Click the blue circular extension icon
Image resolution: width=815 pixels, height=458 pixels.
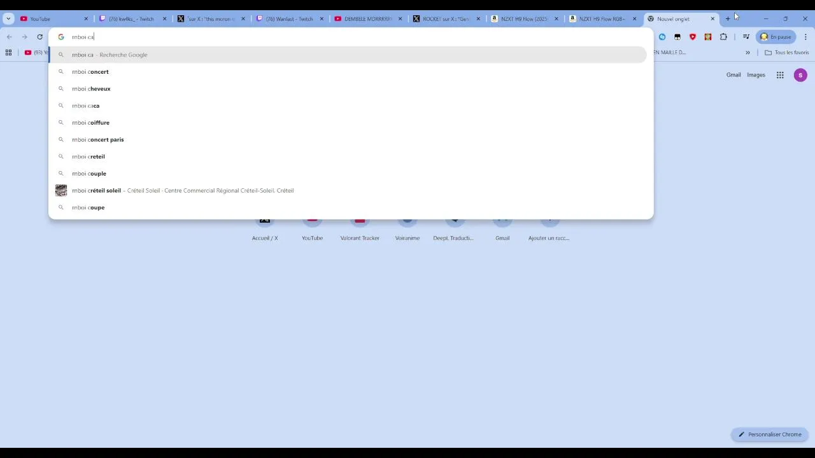[x=662, y=37]
